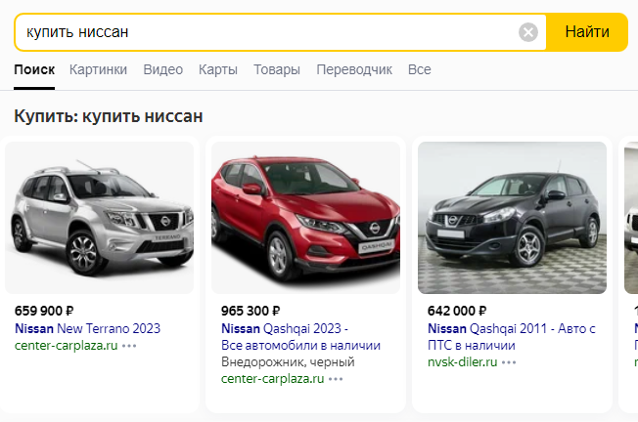Screen dimensions: 638x422
Task: Visit center-carplaza.ru under the Qashqai 2023 card
Action: [x=273, y=379]
